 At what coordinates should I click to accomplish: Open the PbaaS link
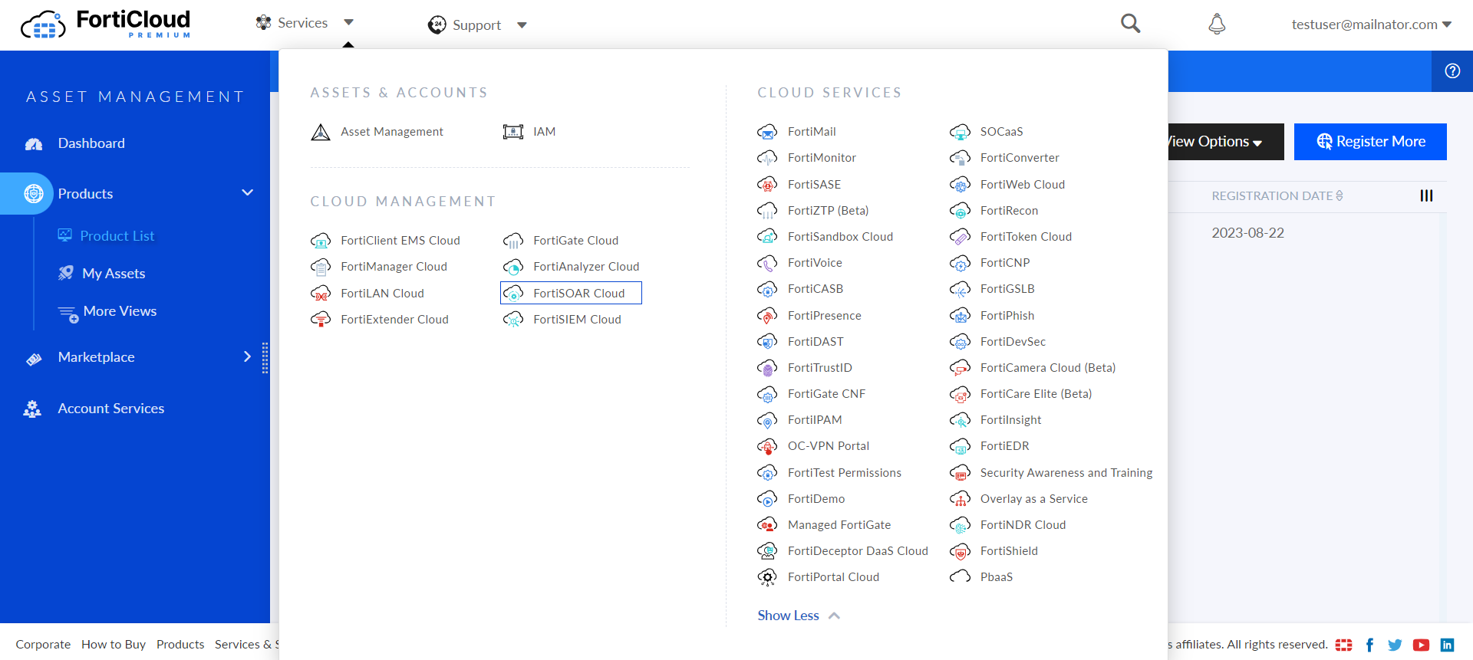click(x=997, y=577)
